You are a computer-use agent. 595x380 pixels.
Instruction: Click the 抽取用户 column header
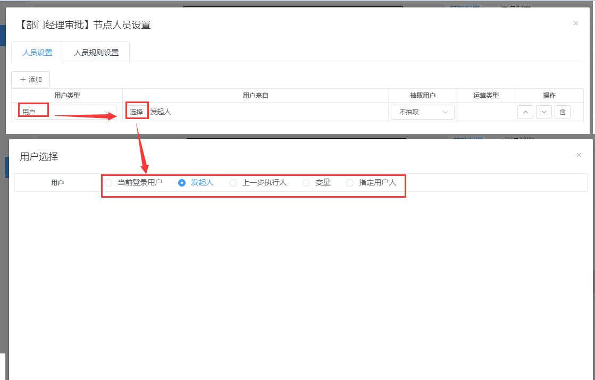coord(422,96)
